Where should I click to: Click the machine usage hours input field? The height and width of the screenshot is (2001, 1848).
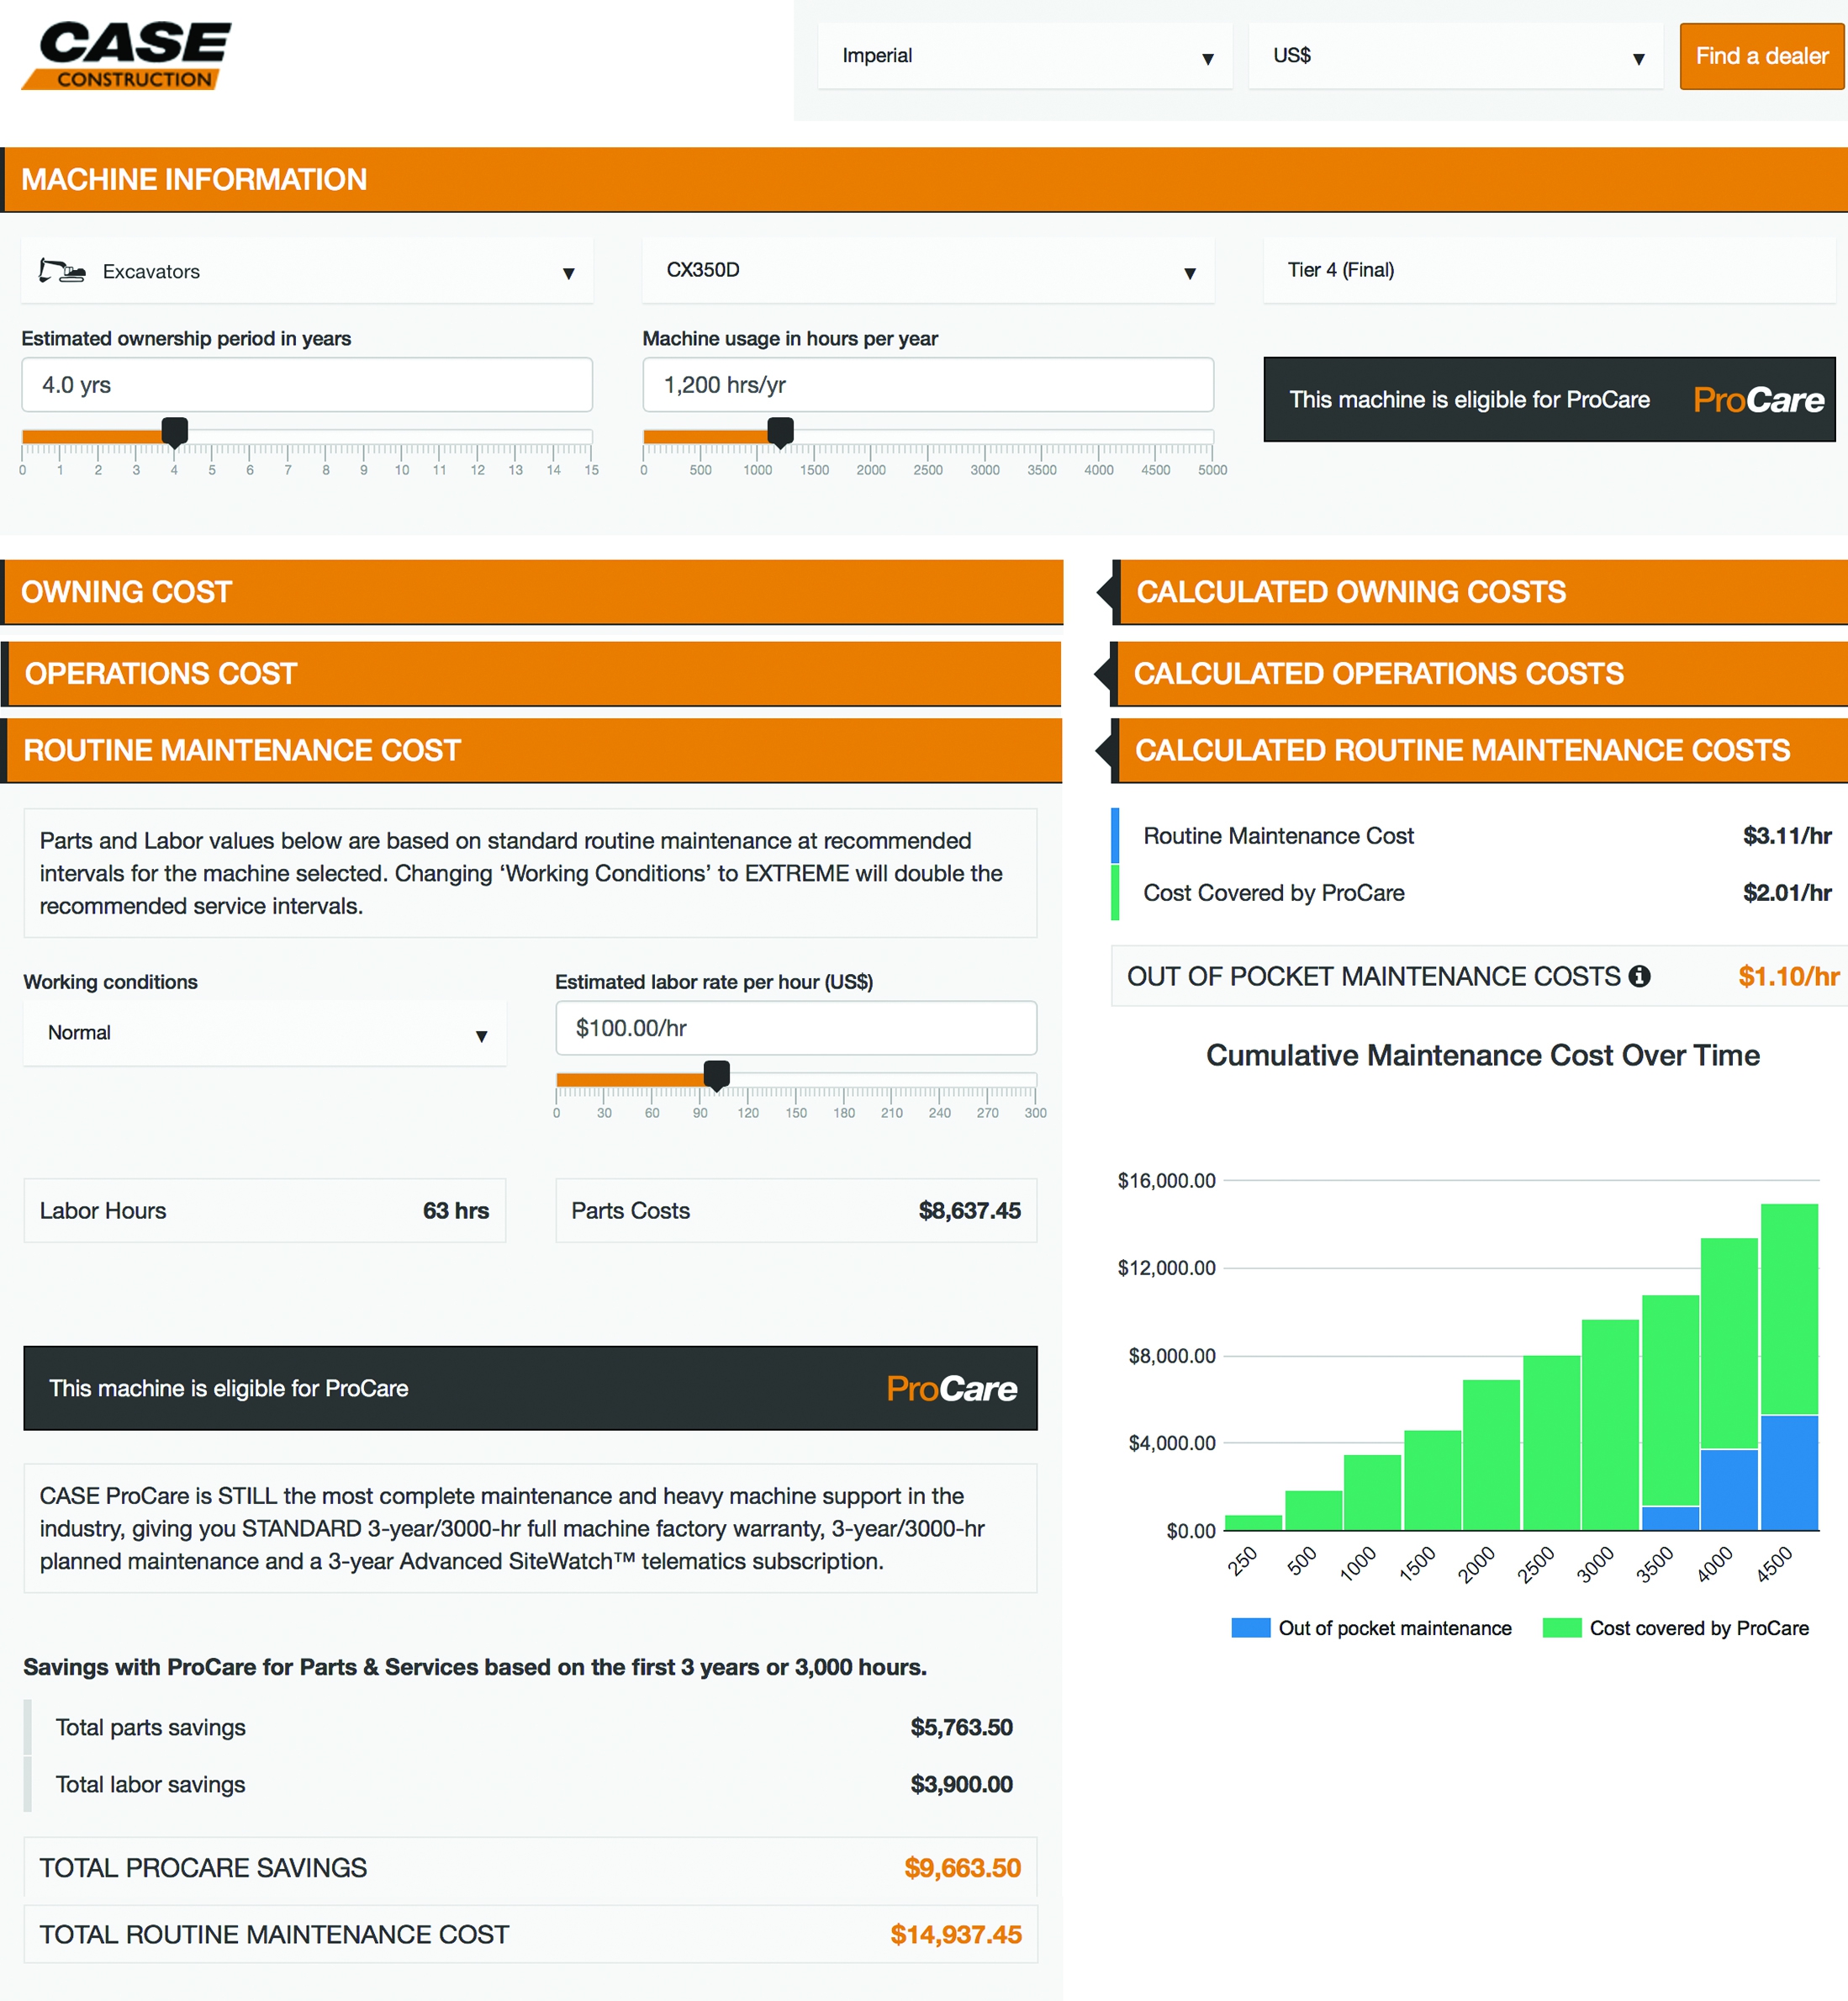coord(927,385)
